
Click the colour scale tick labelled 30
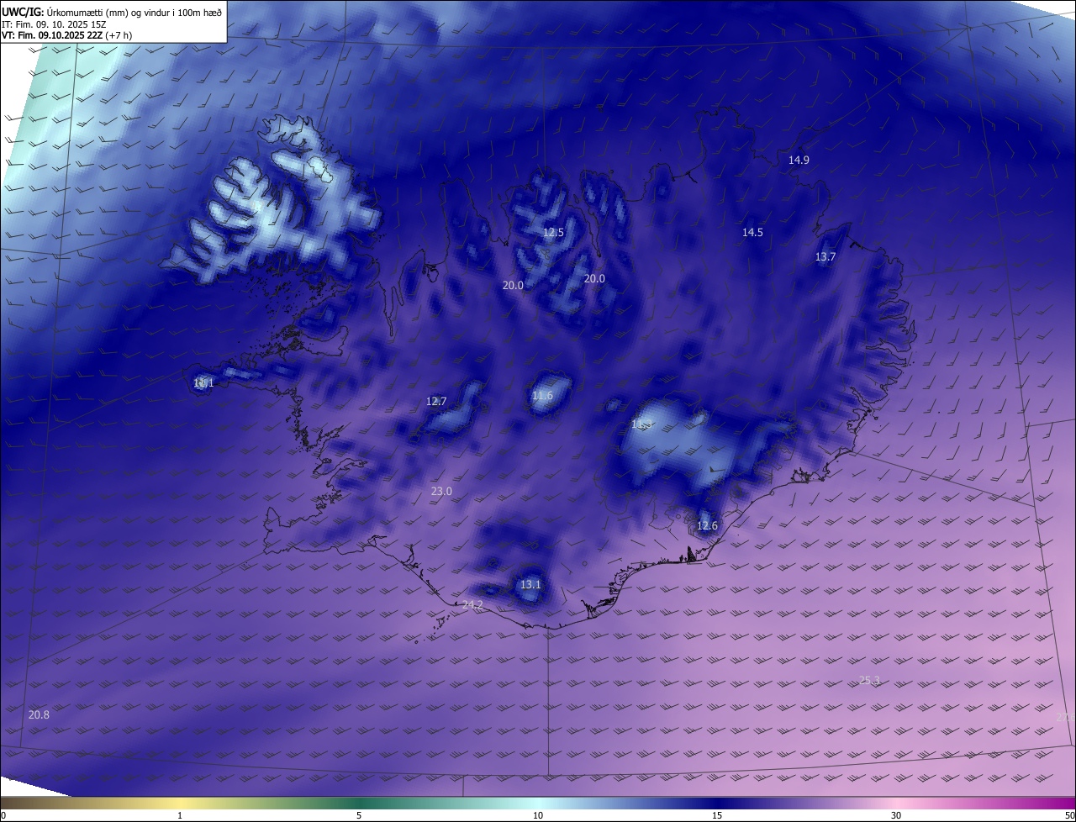896,815
